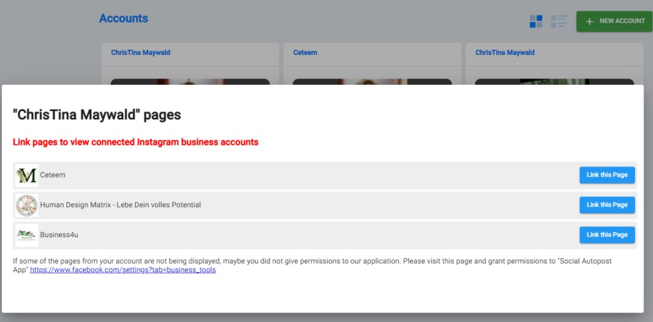The height and width of the screenshot is (322, 653).
Task: Switch to list view layout
Action: (x=559, y=22)
